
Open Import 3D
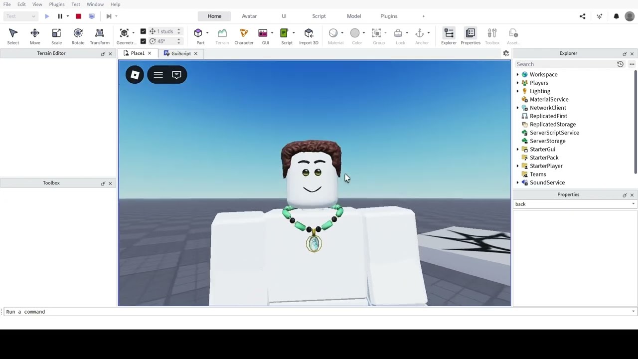pos(309,36)
